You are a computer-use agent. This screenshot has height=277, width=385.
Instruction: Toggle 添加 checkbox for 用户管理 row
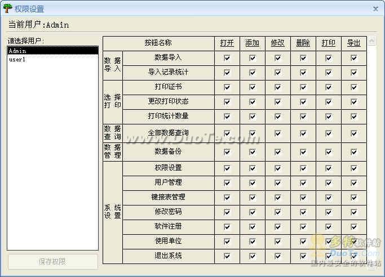point(253,183)
